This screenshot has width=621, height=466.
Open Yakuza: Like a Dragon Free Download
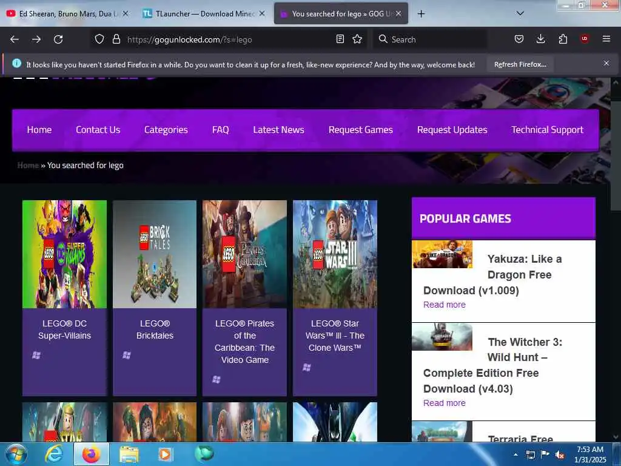492,275
